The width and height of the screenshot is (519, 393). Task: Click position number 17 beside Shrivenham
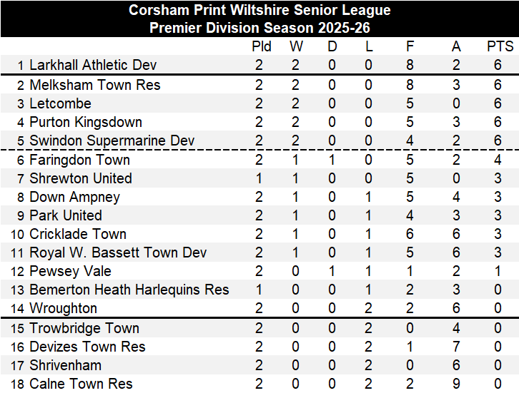(x=19, y=366)
